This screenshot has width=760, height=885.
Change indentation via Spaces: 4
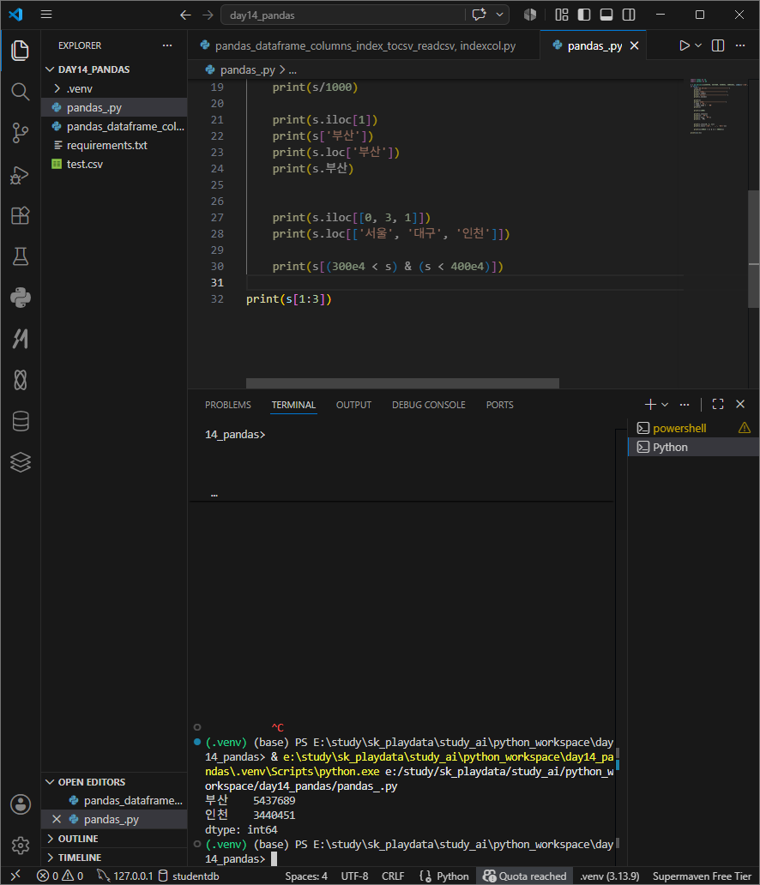tap(306, 876)
